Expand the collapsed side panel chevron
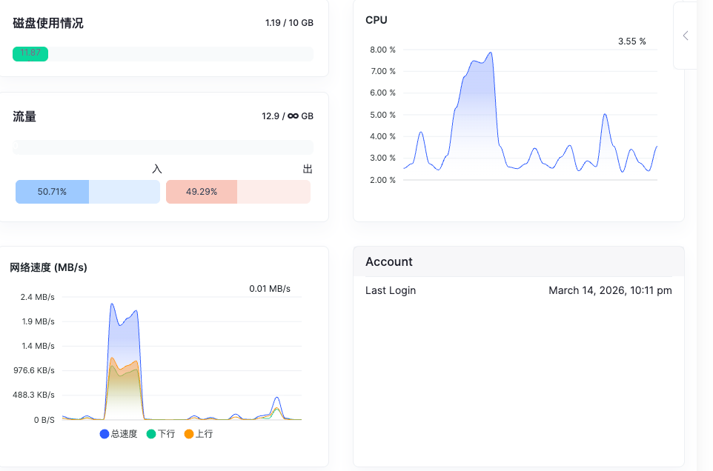This screenshot has width=713, height=471. tap(686, 36)
